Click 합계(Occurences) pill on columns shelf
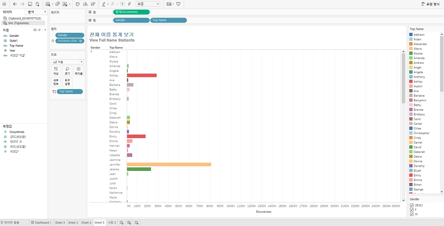Image resolution: width=444 pixels, height=226 pixels. [x=131, y=12]
